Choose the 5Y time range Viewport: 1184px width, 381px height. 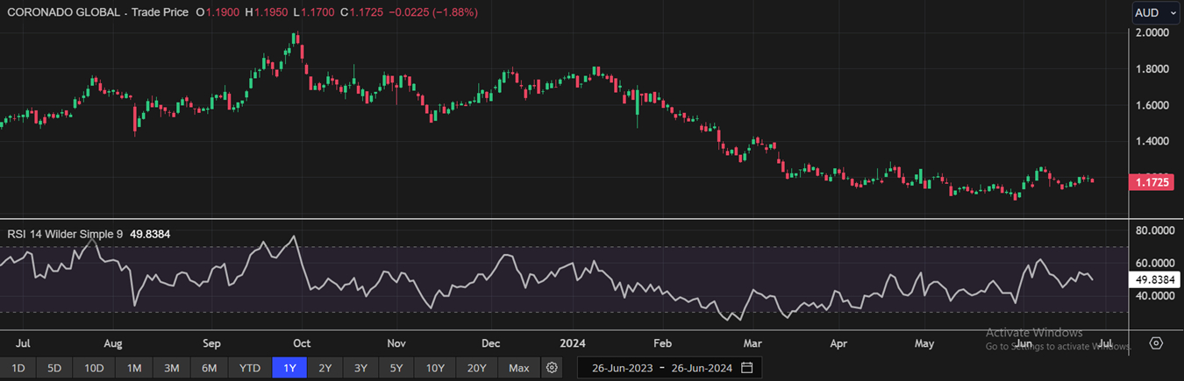[396, 368]
